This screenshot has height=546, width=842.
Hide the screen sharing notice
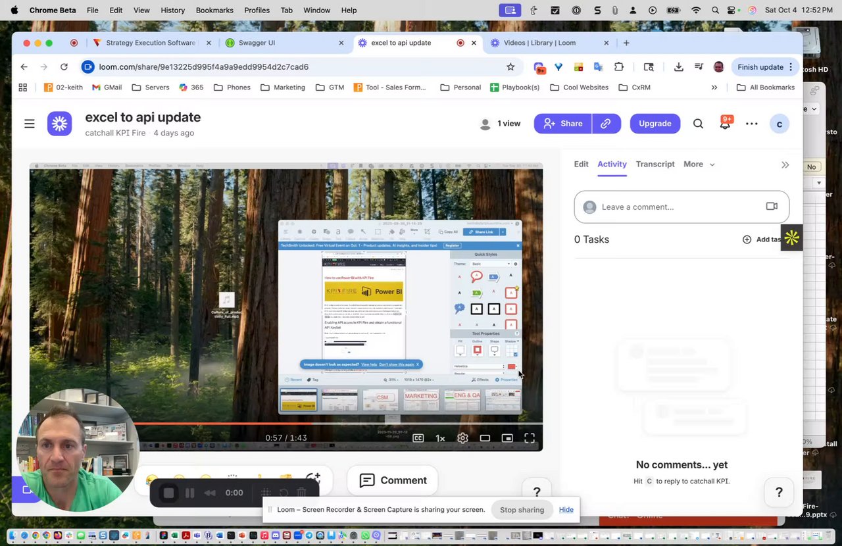[x=566, y=510]
